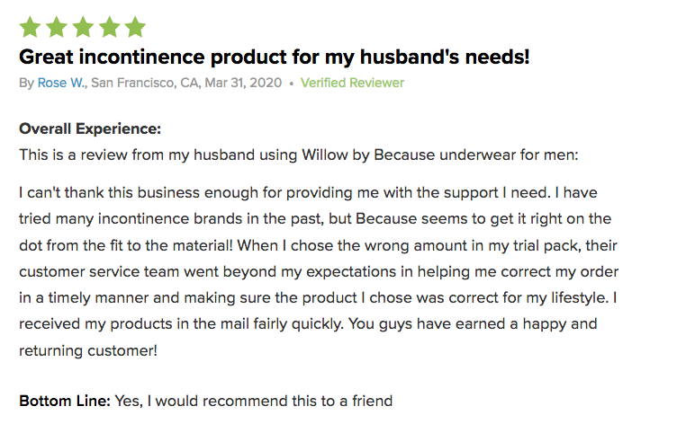
Task: Click the sentence mentioning Willow by Because underwear
Action: coord(298,155)
